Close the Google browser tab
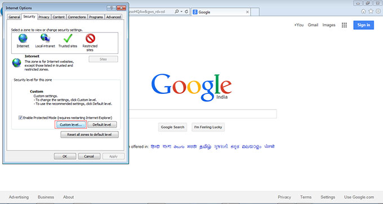383x204 pixels. point(247,12)
